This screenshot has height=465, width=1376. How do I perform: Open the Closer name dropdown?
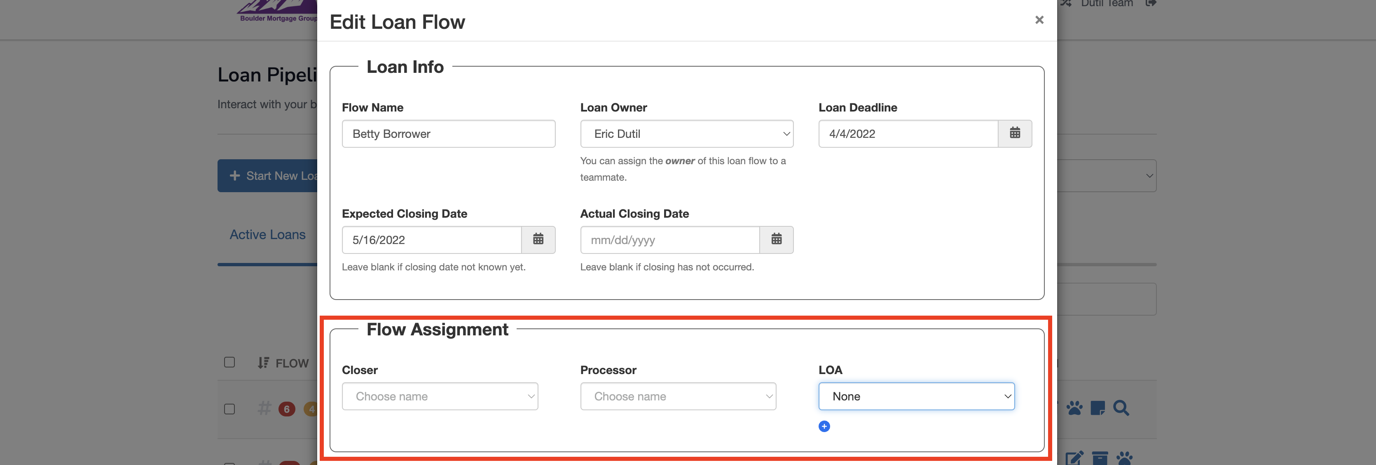point(440,396)
